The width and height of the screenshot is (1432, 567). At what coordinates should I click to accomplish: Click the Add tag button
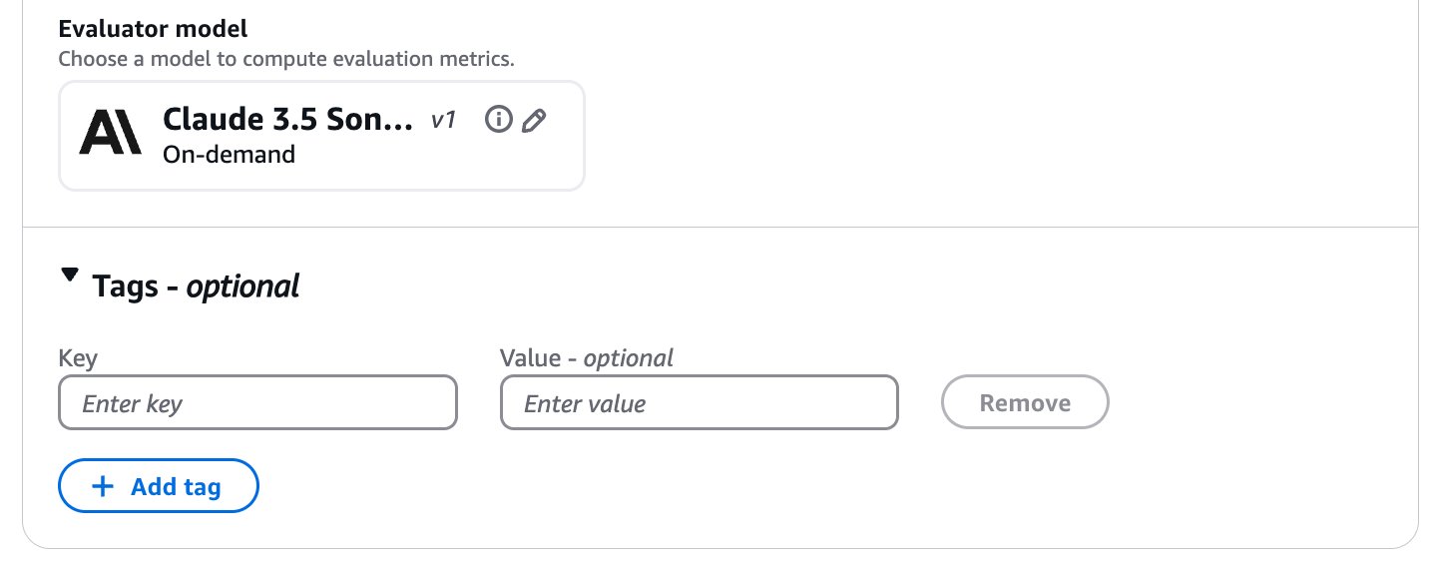coord(159,486)
